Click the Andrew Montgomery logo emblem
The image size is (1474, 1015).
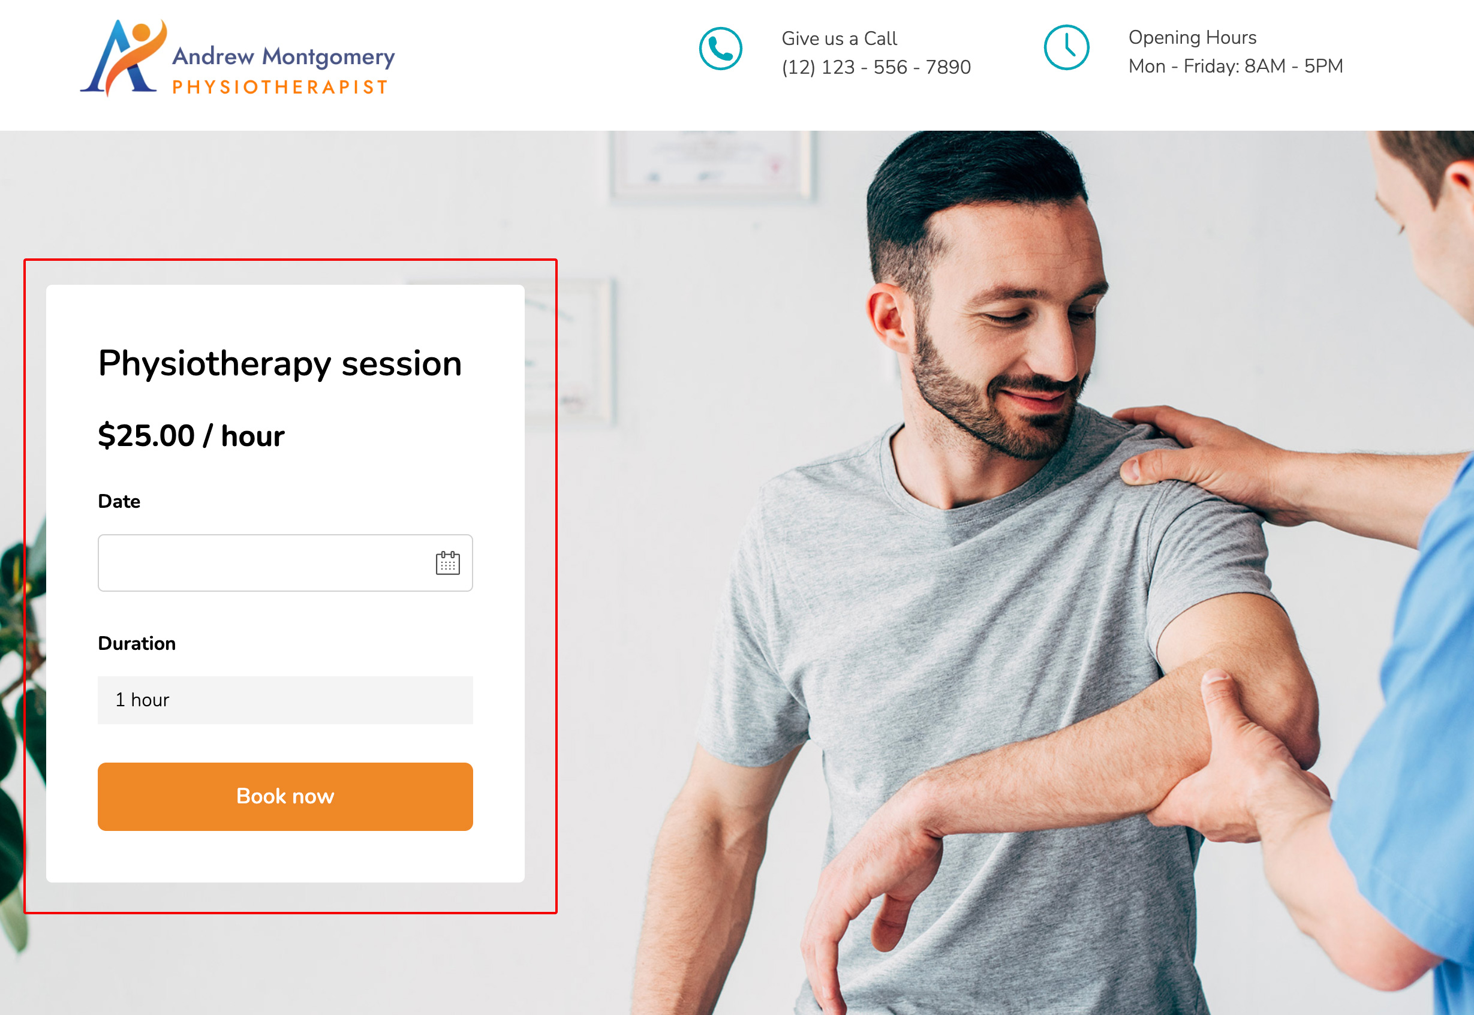pyautogui.click(x=124, y=58)
